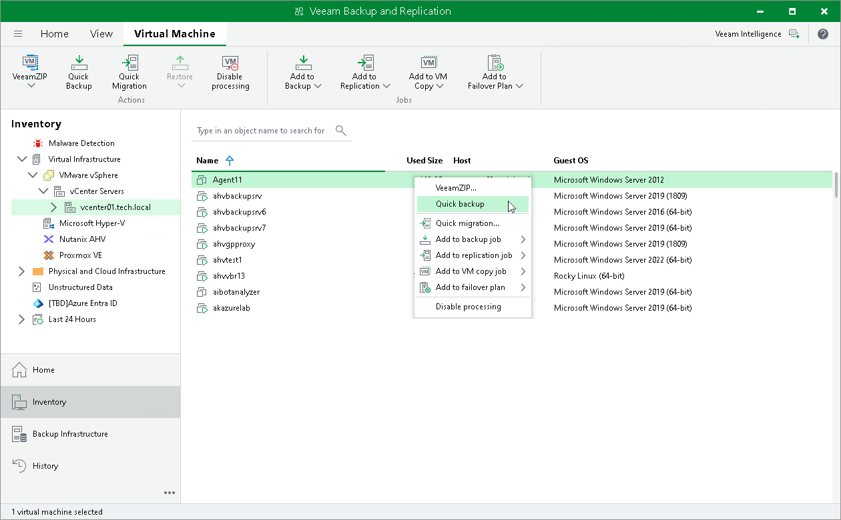Click the search magnifier icon
This screenshot has height=520, width=841.
click(341, 131)
